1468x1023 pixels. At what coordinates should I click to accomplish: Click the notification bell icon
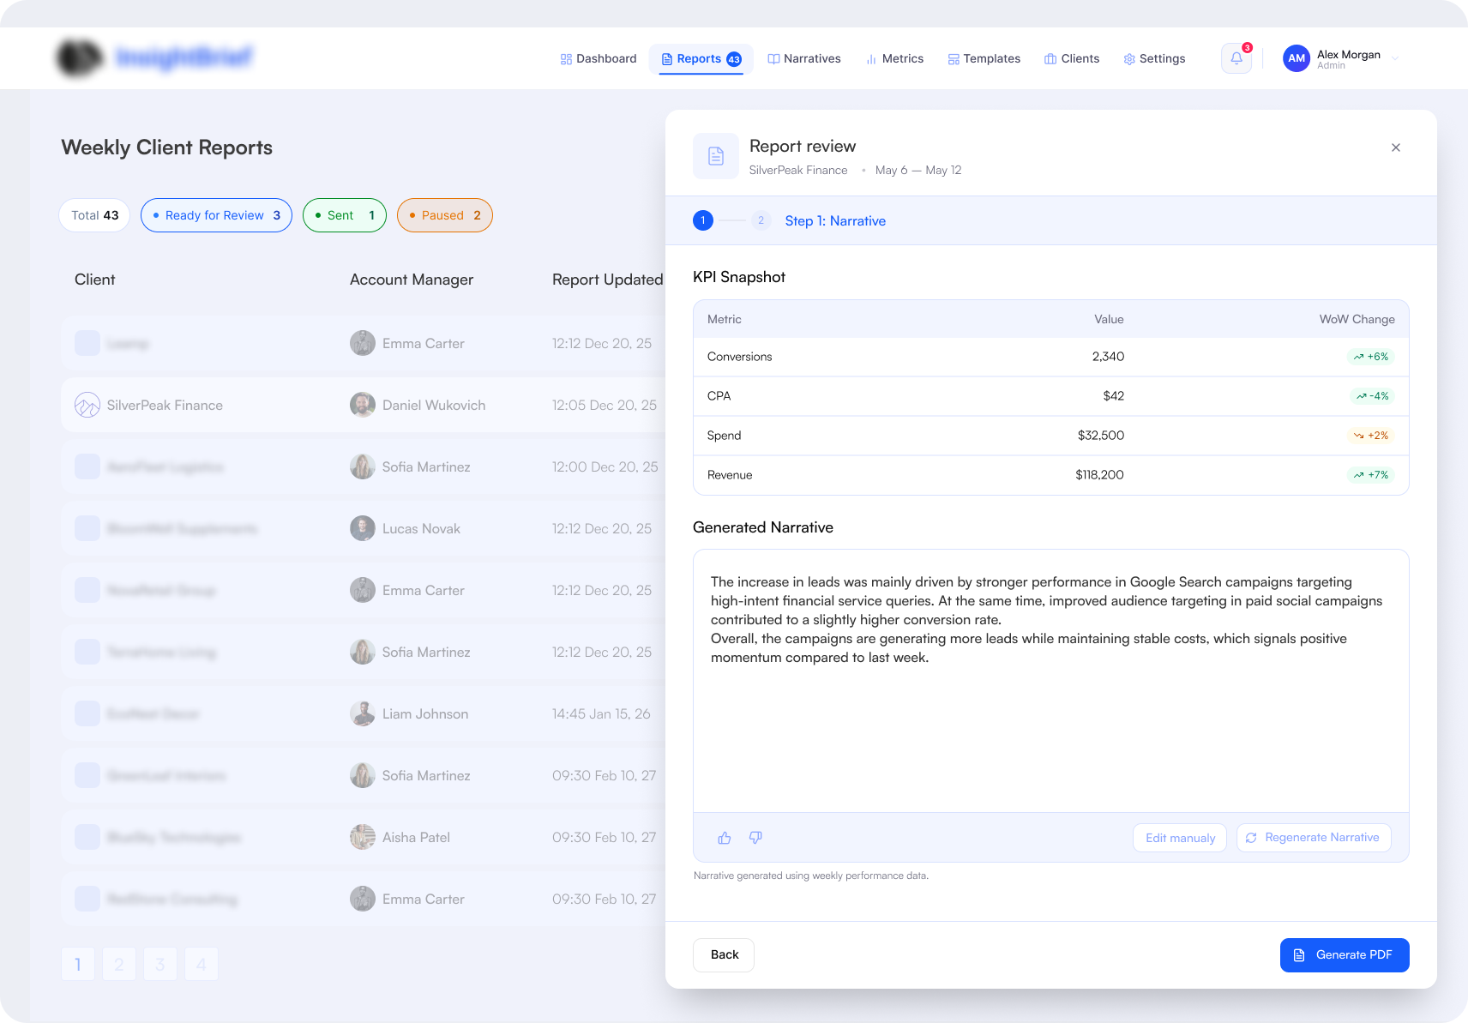tap(1236, 58)
